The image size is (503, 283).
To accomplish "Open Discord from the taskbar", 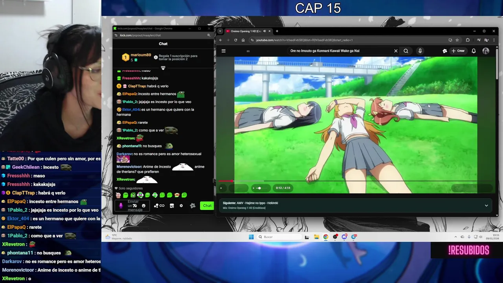I will click(344, 237).
